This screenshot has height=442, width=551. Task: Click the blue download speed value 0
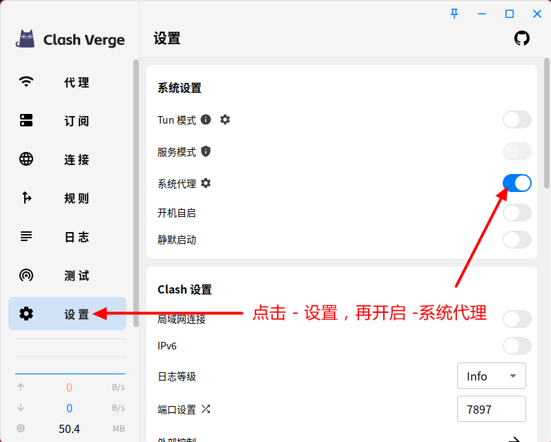click(x=69, y=408)
